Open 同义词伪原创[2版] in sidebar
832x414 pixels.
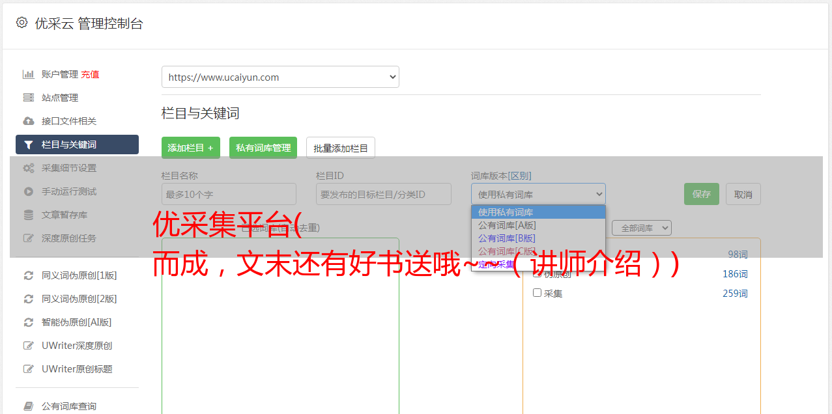point(79,299)
